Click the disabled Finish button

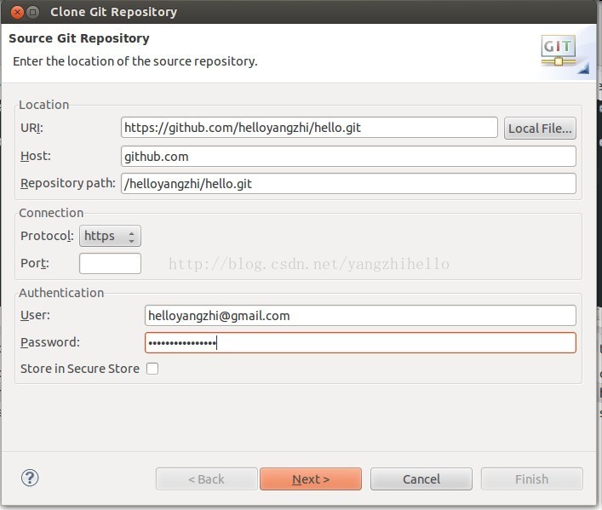531,478
